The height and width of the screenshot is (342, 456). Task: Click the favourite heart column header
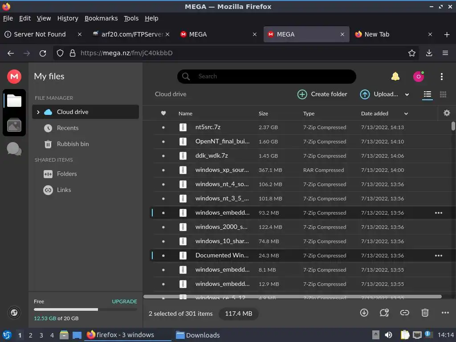163,114
